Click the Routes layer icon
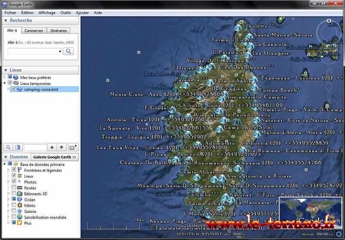 pos(20,188)
